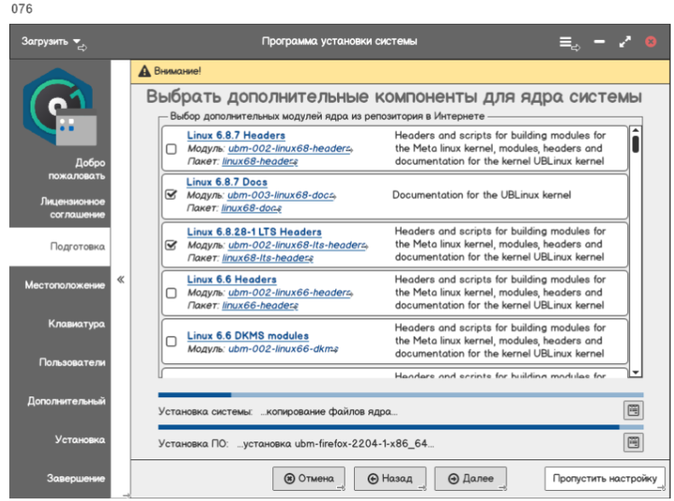Toggle fullscreen with the expand arrows icon

(625, 42)
